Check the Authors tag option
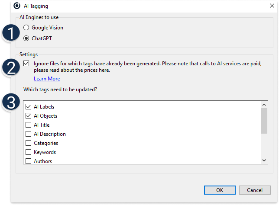 point(29,161)
